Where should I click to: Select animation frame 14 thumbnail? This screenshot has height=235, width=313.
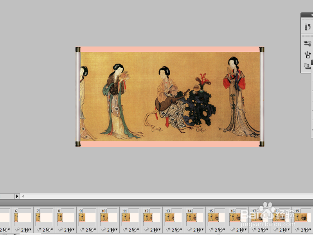coord(195,217)
